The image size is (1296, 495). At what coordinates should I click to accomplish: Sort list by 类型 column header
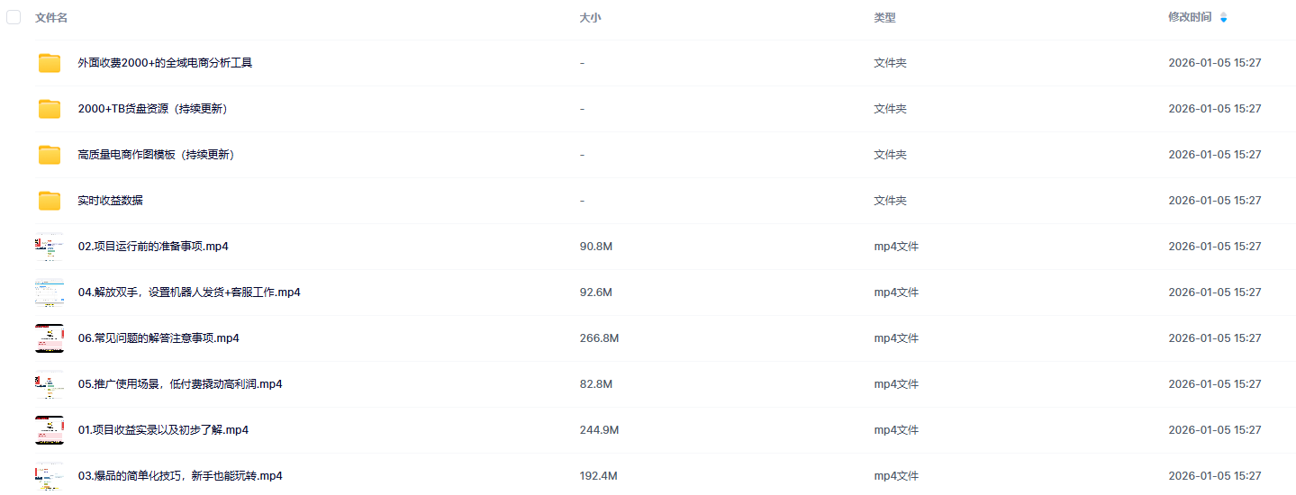pos(884,17)
